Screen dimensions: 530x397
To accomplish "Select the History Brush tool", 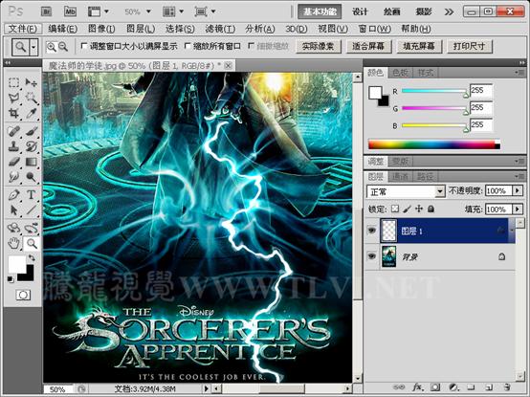I will coord(32,146).
